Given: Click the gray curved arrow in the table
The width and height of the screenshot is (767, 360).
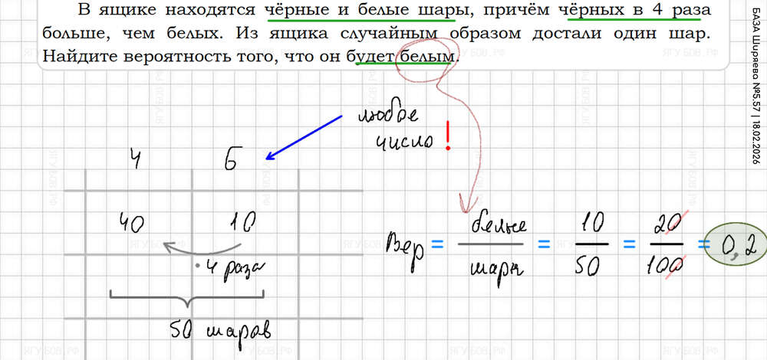Looking at the screenshot, I should coord(201,250).
